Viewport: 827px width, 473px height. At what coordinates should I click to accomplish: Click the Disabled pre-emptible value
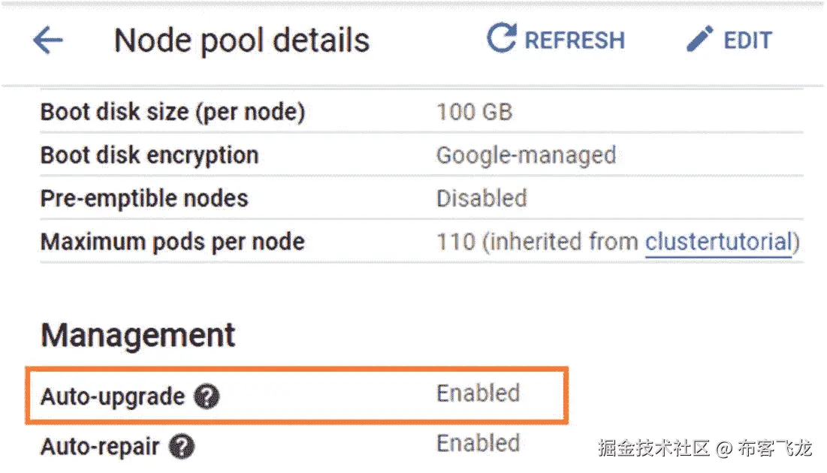[481, 198]
